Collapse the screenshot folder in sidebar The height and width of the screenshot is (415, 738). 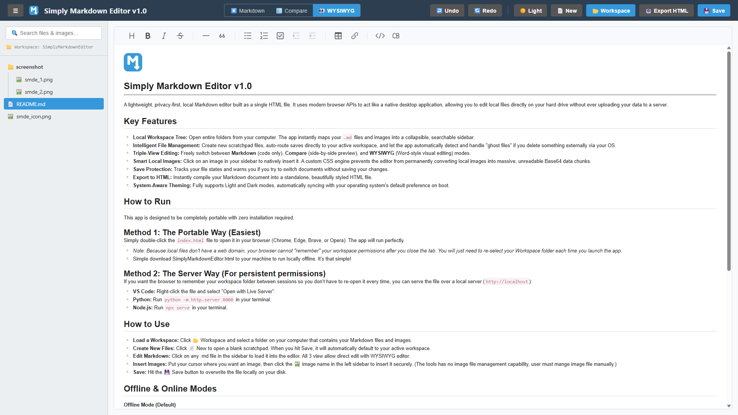[x=54, y=67]
